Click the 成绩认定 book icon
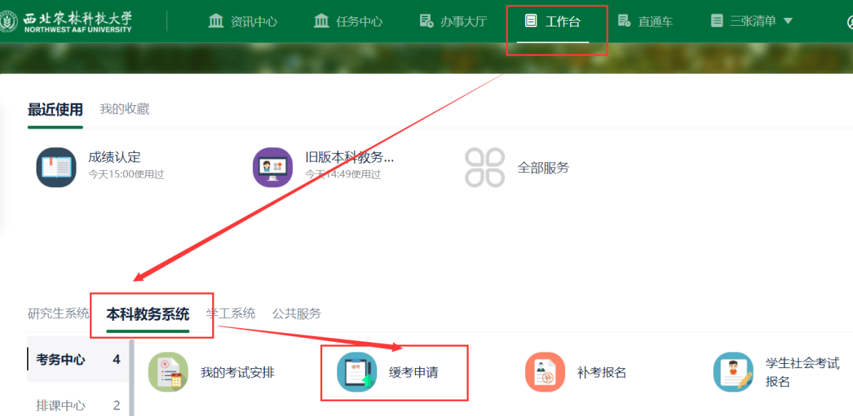The height and width of the screenshot is (416, 853). coord(56,167)
